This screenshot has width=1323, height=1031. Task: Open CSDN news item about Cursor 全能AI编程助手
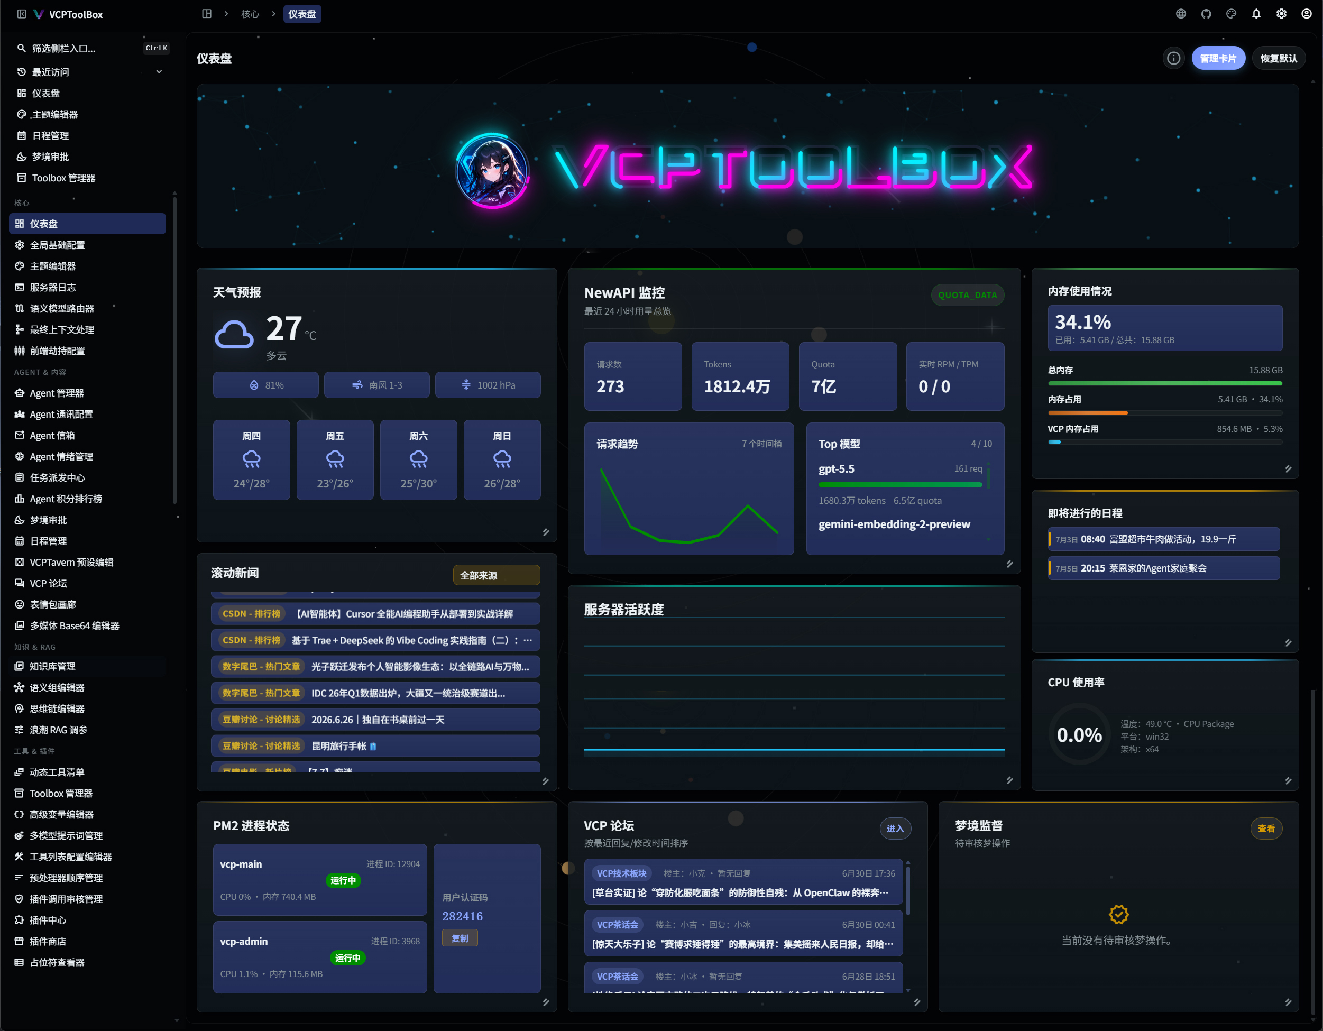[x=375, y=614]
